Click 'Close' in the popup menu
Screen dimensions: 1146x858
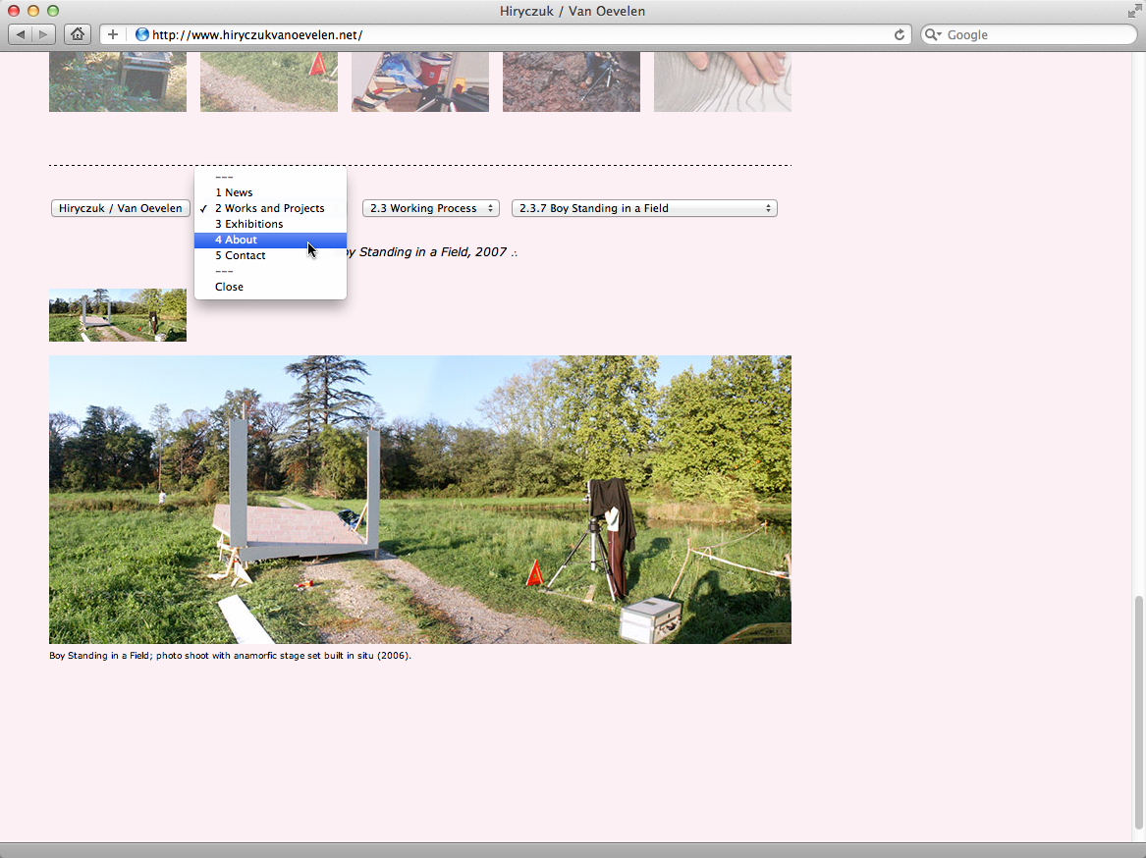[x=229, y=287]
